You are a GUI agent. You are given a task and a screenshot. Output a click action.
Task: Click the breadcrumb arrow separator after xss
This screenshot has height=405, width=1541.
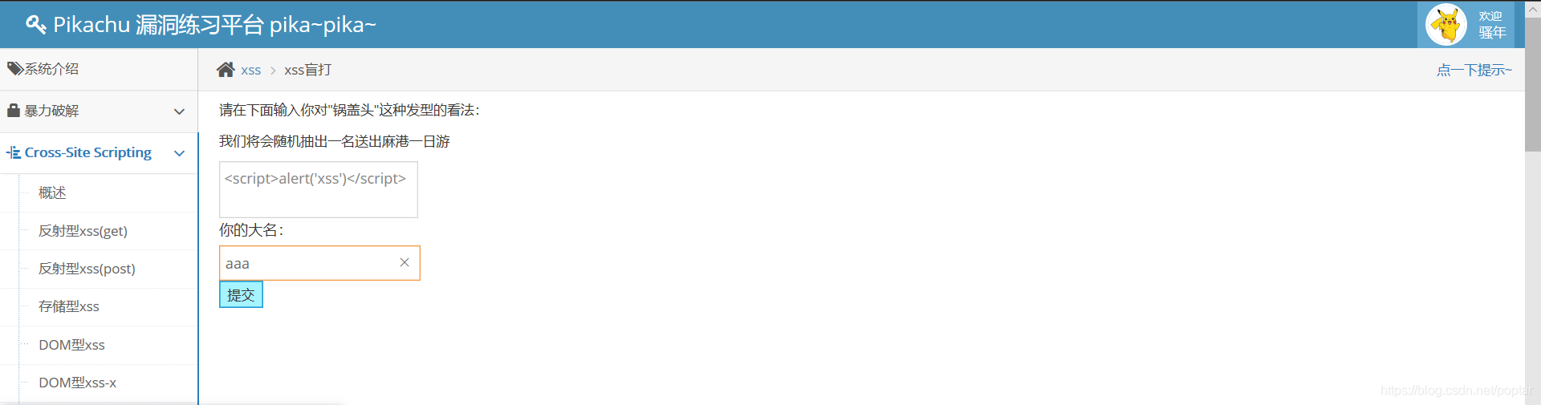(273, 71)
